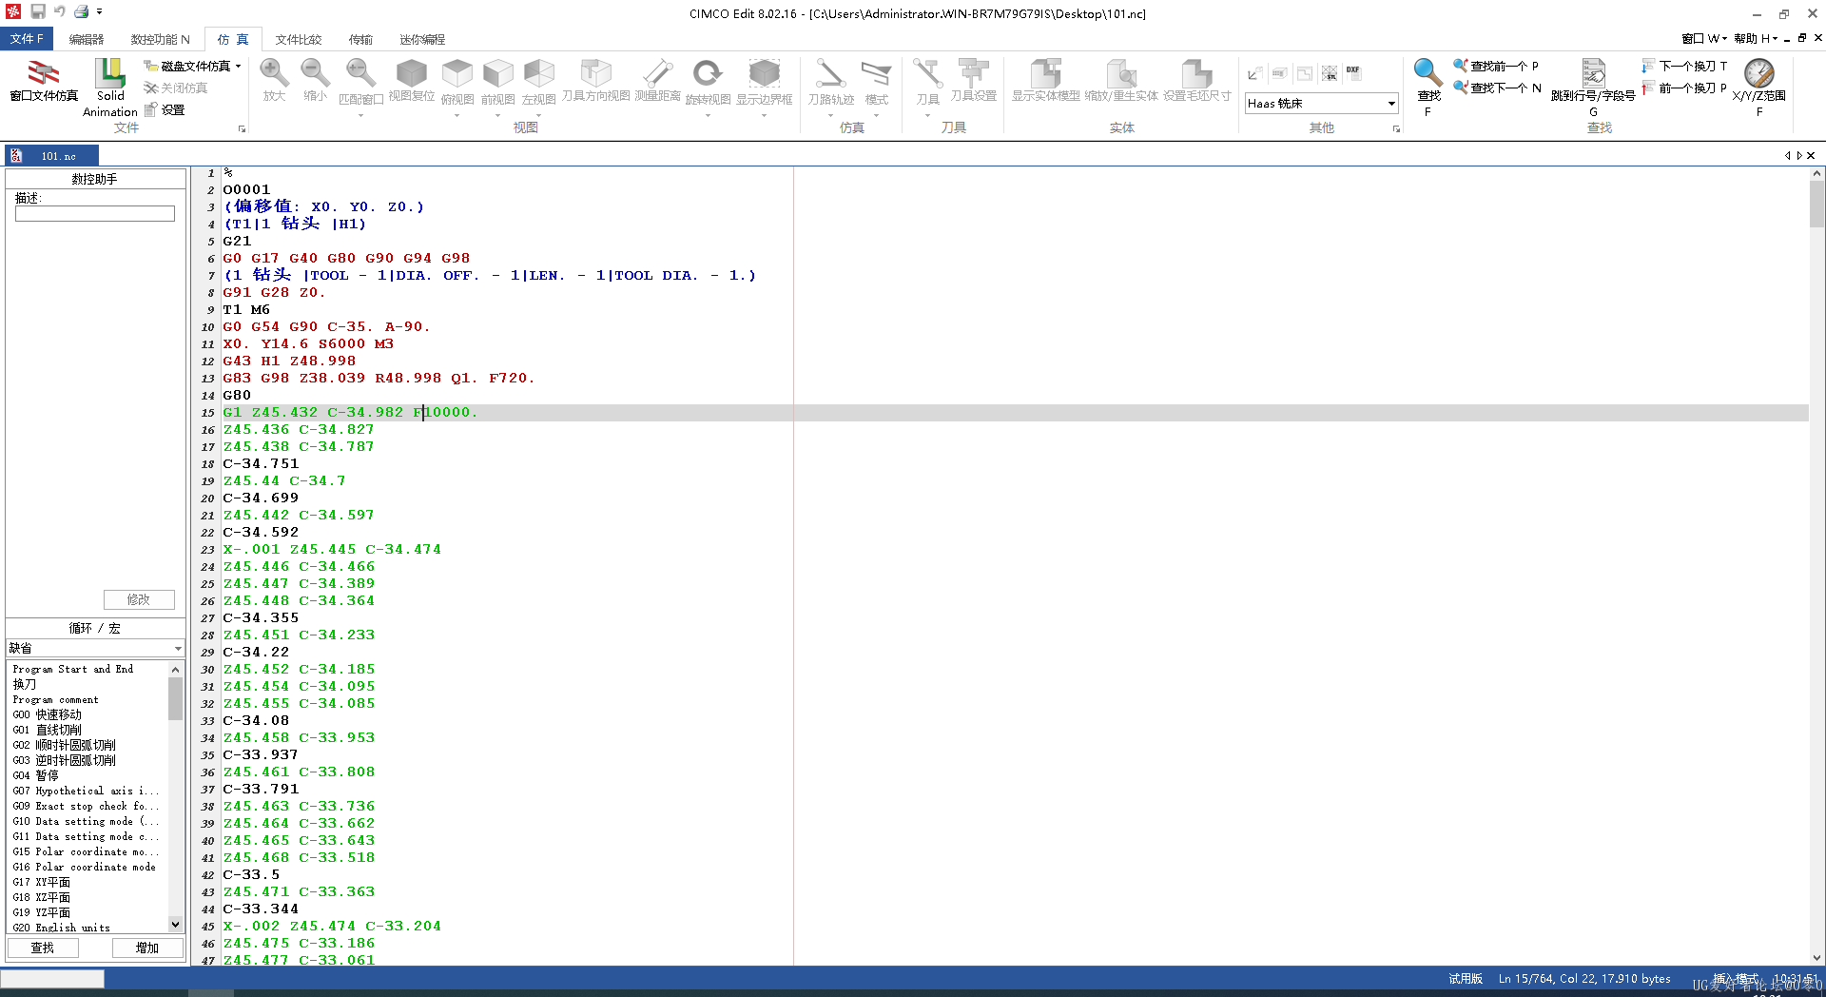Click 前一个换刀 P
The width and height of the screenshot is (1826, 997).
tap(1684, 88)
